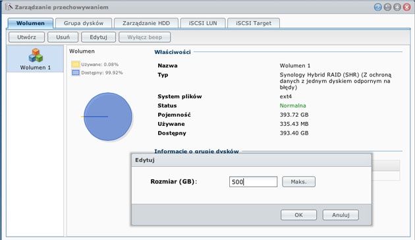Click the Normalna status value
This screenshot has width=415, height=240.
(292, 105)
